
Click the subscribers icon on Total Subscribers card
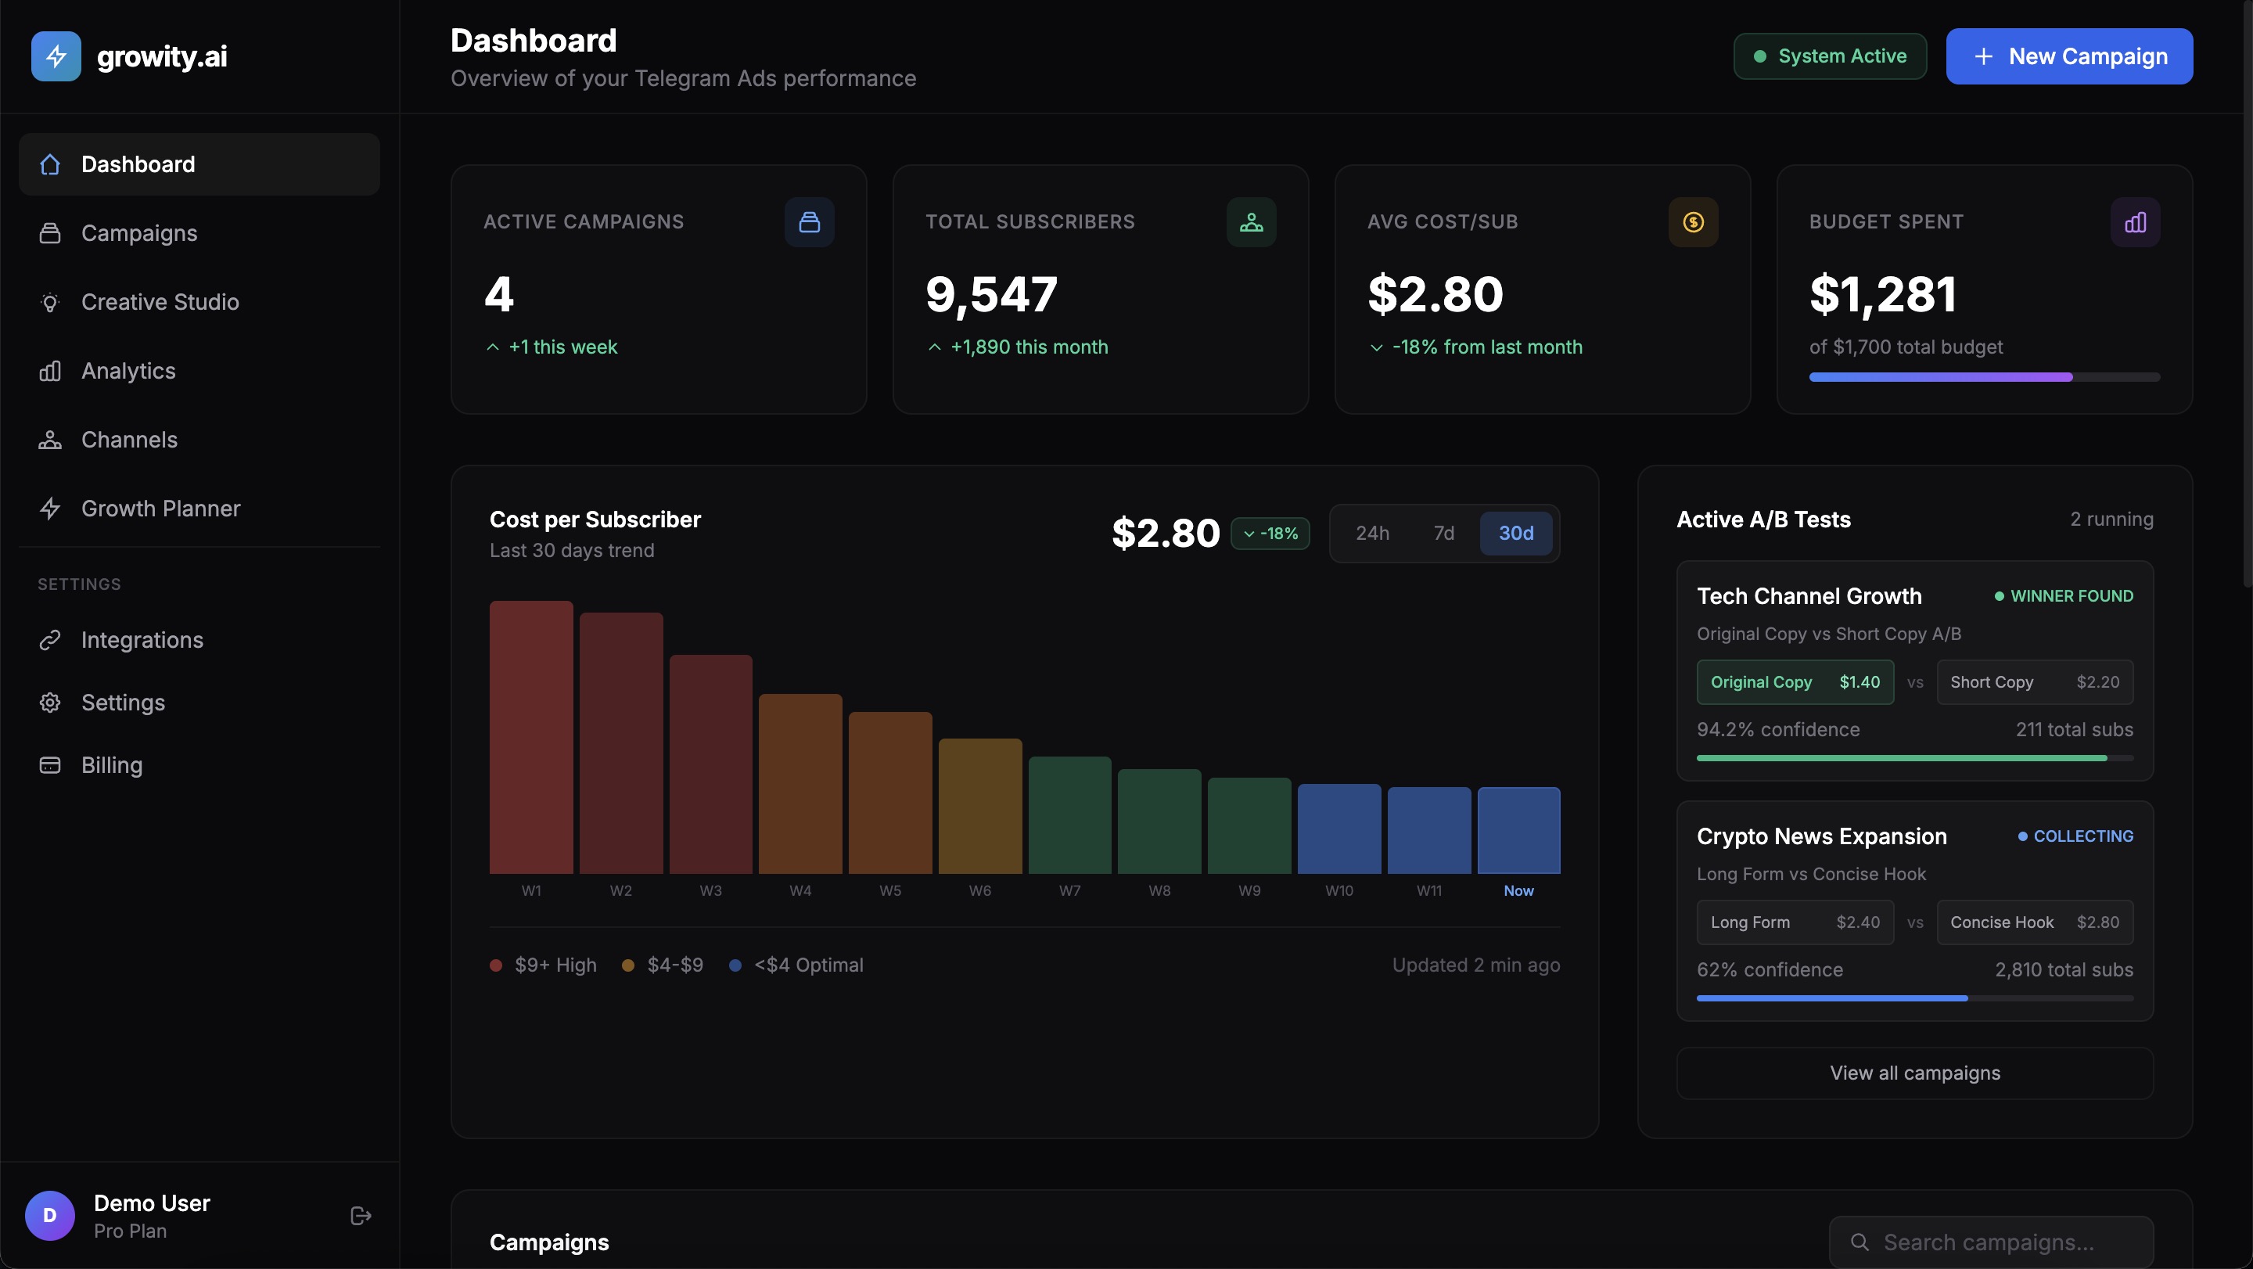1252,222
